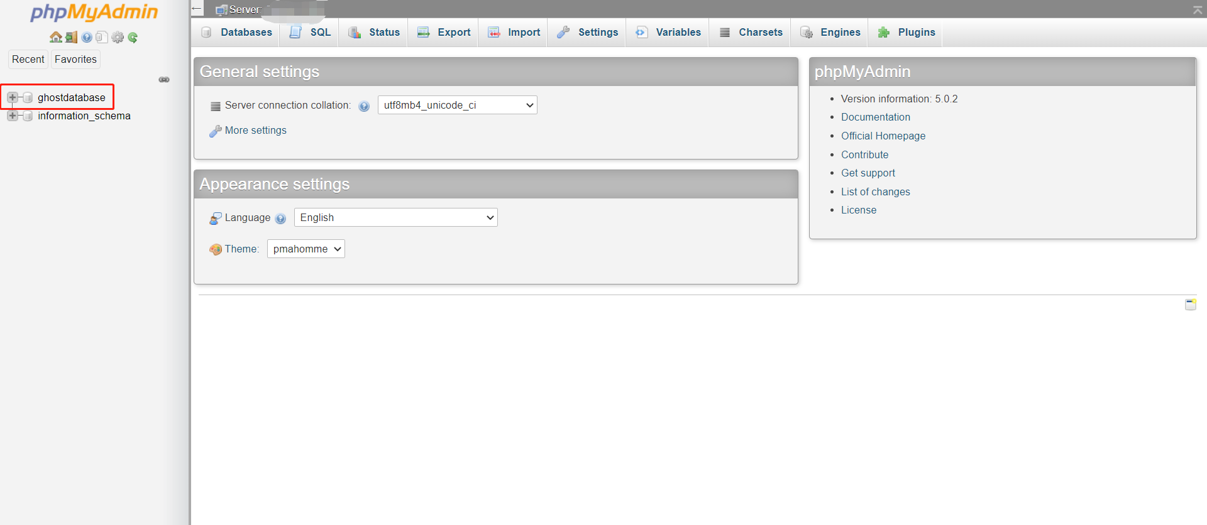Open Server connection collation dropdown
1207x525 pixels.
tap(457, 105)
